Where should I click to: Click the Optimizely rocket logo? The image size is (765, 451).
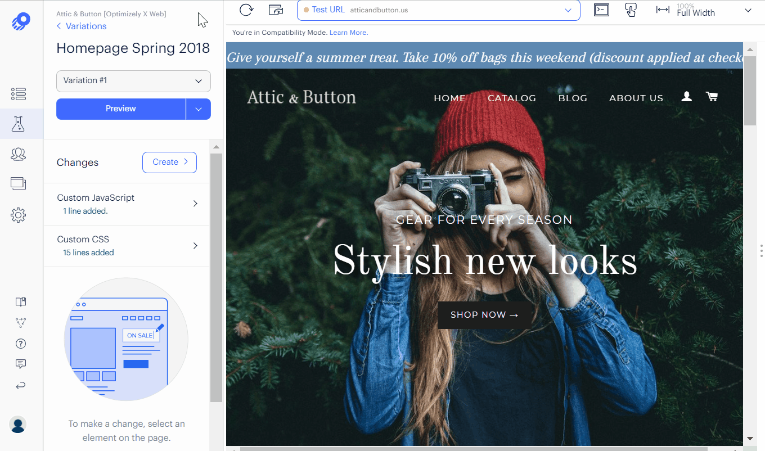[21, 21]
